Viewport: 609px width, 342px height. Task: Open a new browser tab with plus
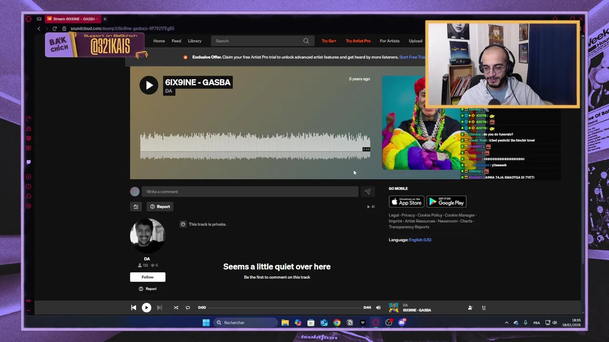click(105, 19)
